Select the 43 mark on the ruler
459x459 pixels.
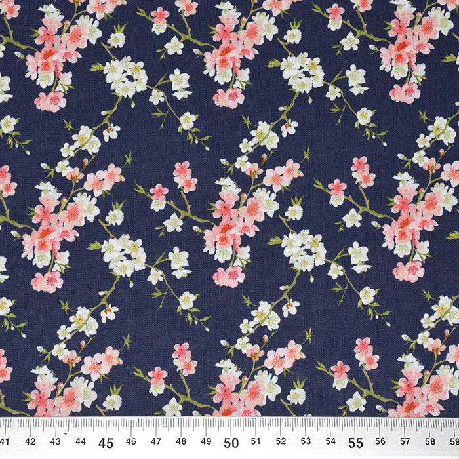point(55,443)
